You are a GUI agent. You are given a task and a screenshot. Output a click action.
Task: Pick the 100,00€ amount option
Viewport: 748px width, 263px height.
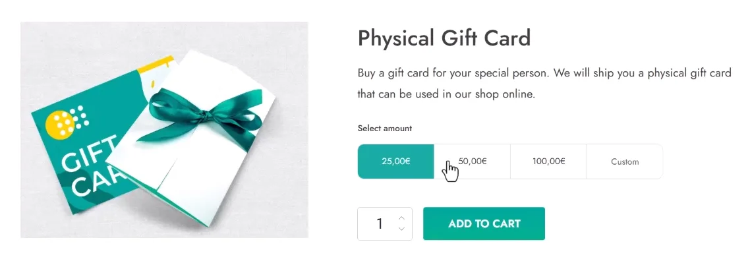[x=548, y=161]
